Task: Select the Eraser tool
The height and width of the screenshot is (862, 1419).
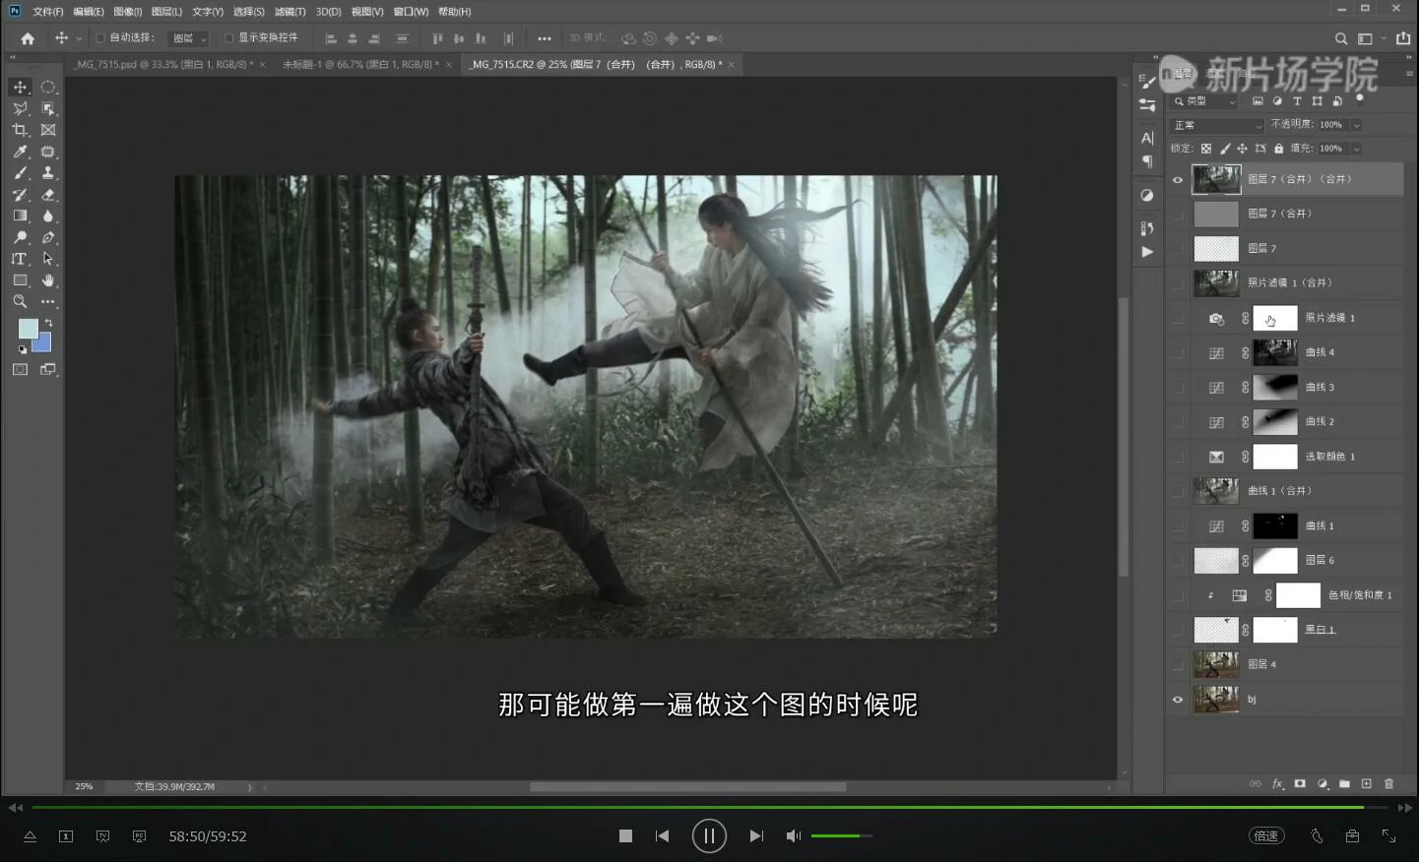Action: (47, 195)
